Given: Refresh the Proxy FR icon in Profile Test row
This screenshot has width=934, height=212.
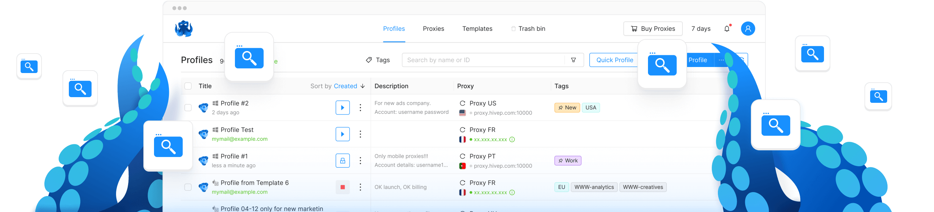Looking at the screenshot, I should point(462,130).
